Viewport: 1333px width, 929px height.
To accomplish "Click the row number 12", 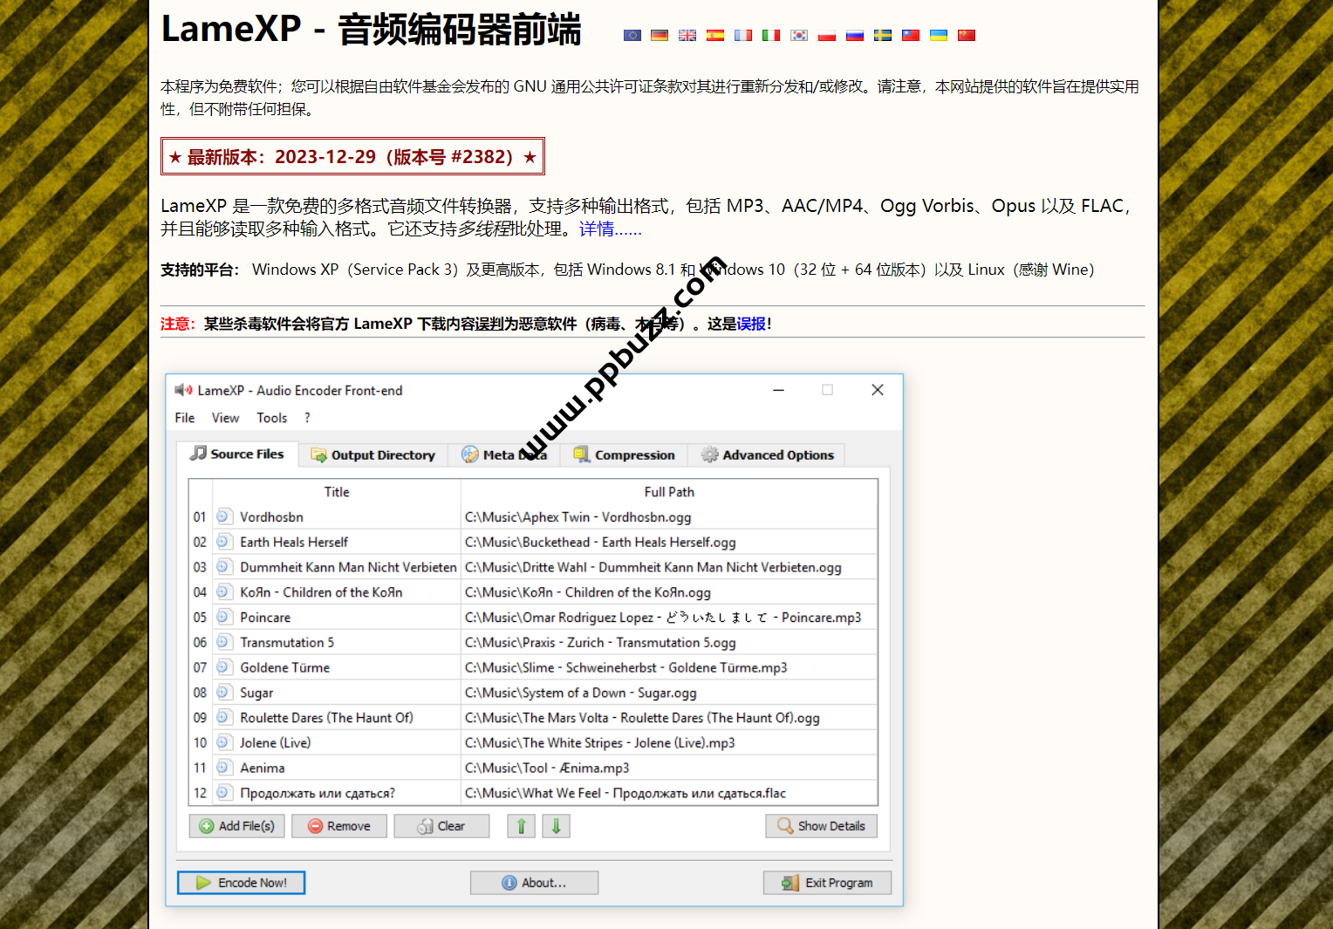I will (200, 793).
